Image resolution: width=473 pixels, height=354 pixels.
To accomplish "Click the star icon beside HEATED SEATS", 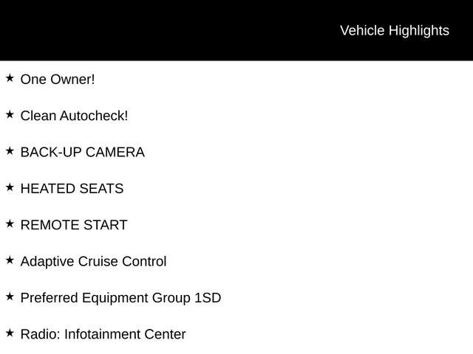I will tap(10, 187).
